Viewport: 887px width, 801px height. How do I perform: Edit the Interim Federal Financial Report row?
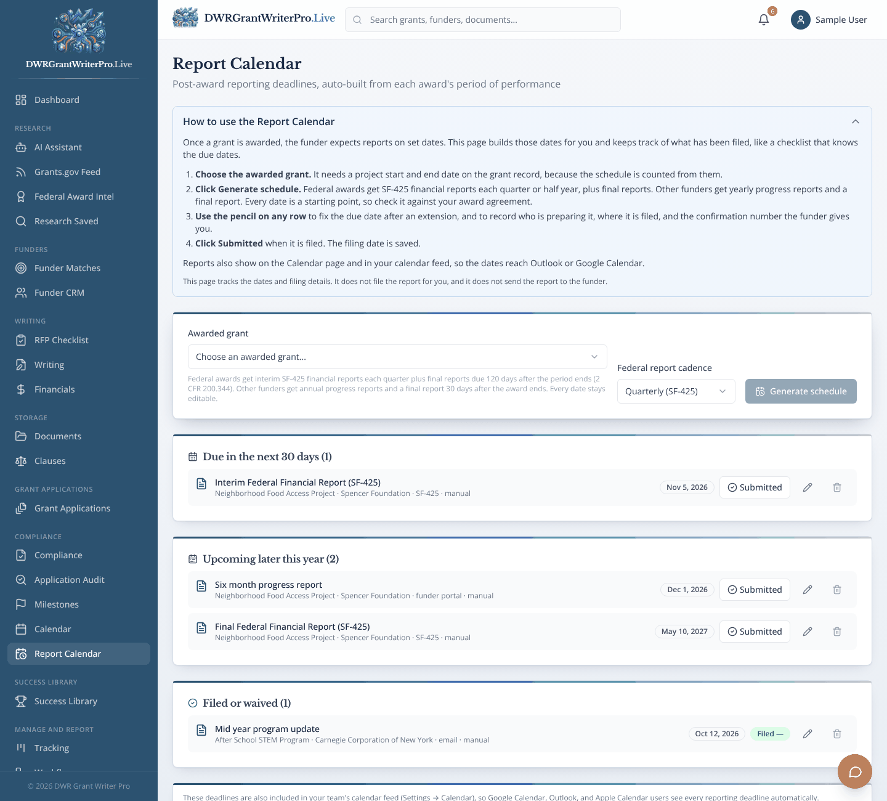[x=808, y=487]
